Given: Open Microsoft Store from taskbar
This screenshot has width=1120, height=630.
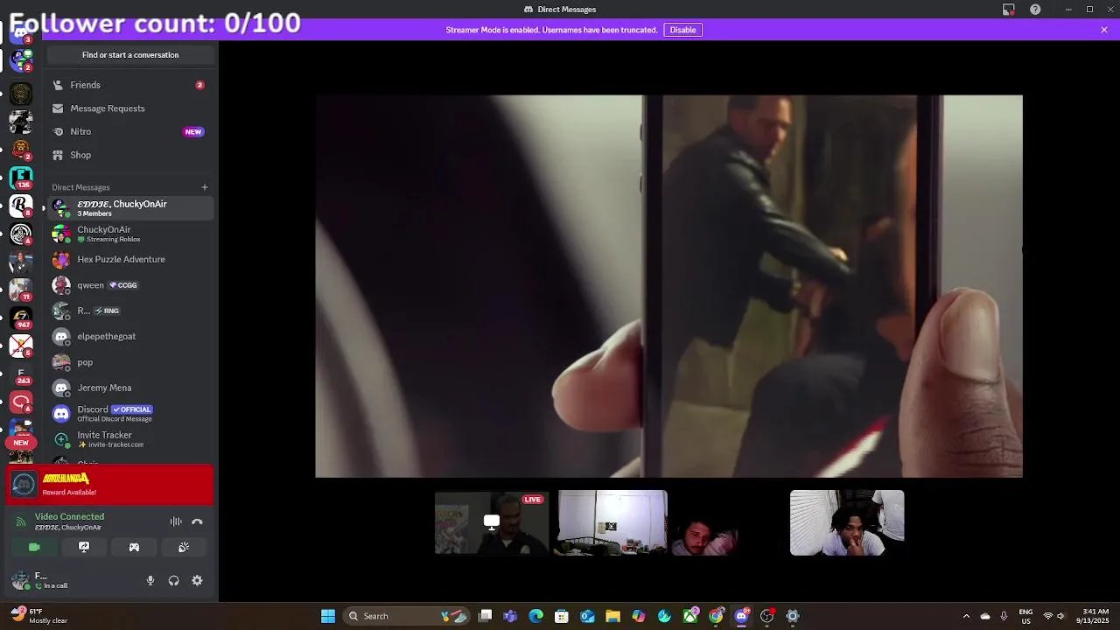Looking at the screenshot, I should (x=562, y=616).
